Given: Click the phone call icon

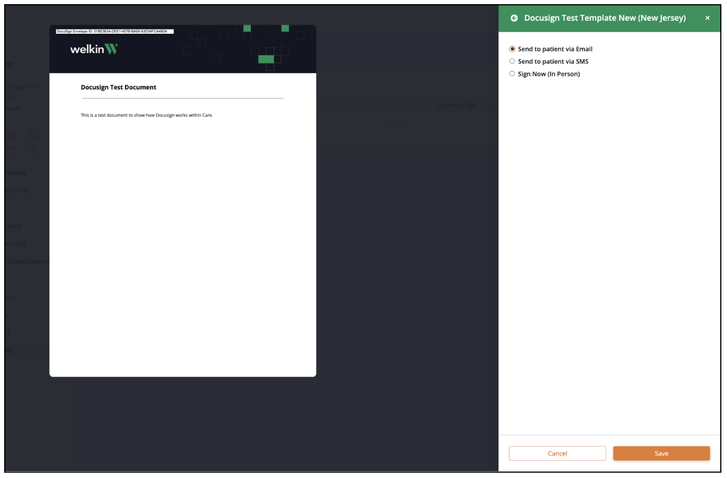Looking at the screenshot, I should (33, 149).
